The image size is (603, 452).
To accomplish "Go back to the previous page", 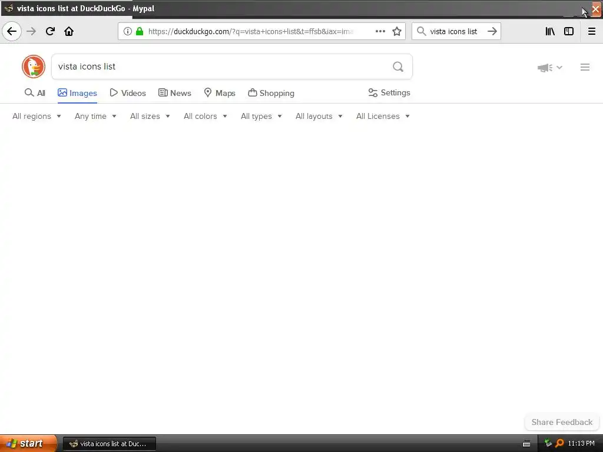I will (12, 31).
